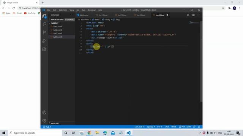Viewport: 243px width, 136px height.
Task: Click the title line 6 in editor
Action: coord(107,38)
